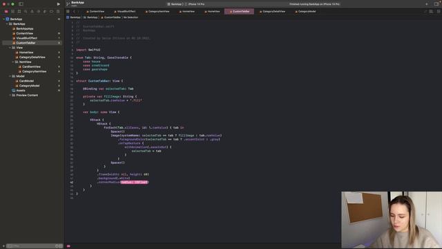The width and height of the screenshot is (442, 249).
Task: Click the '.background(.white)' code line
Action: pyautogui.click(x=113, y=178)
